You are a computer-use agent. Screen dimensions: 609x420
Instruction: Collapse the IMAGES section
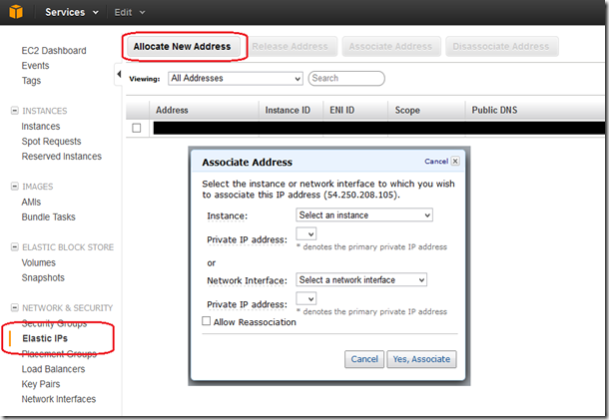point(14,187)
